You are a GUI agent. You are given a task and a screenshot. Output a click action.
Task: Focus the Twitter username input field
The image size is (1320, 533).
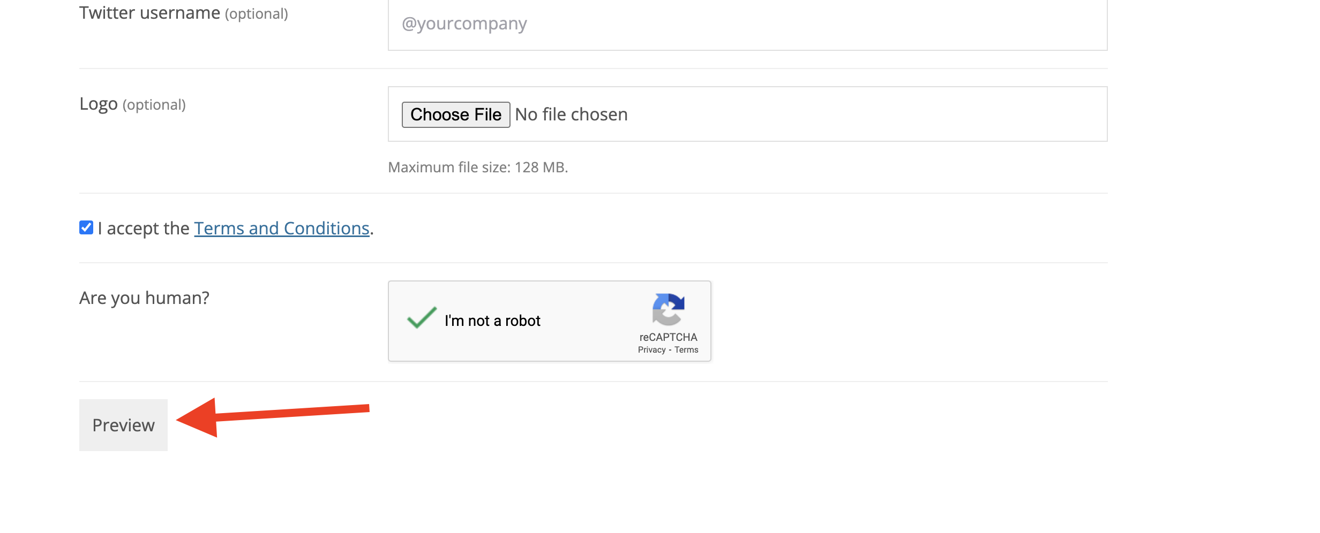pos(747,24)
